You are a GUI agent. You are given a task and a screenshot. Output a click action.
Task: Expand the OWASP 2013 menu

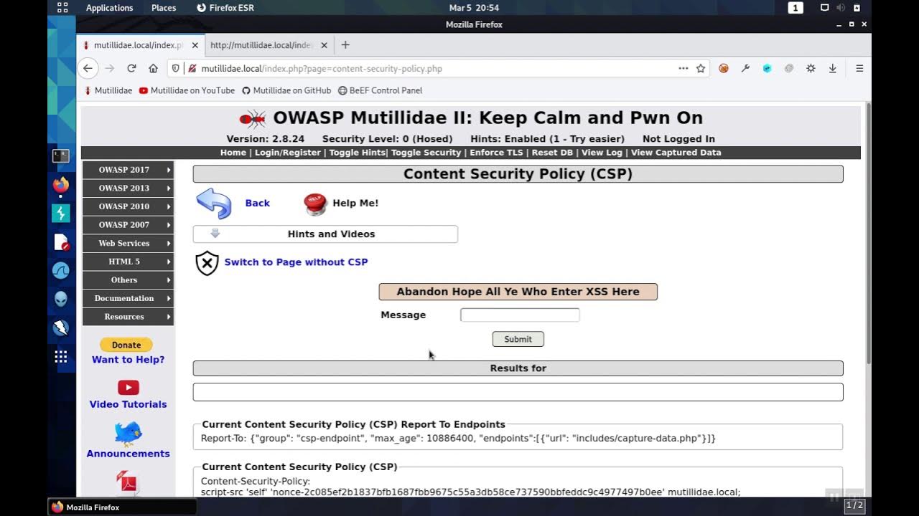point(128,188)
